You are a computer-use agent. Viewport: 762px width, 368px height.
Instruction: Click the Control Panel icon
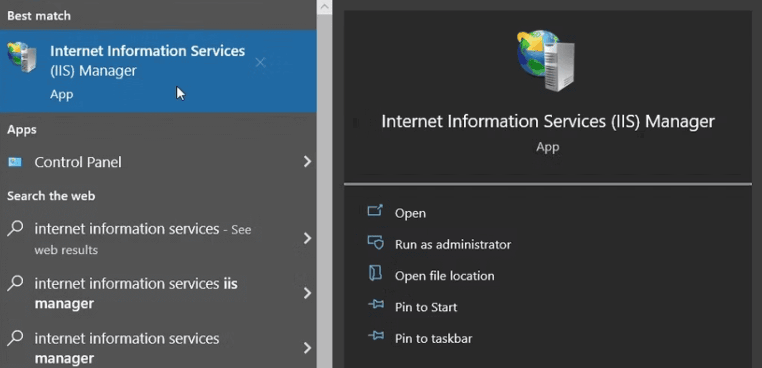click(15, 162)
